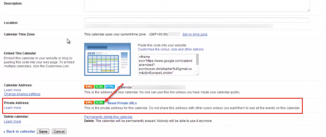Click the blue HTML badge for Calendar Address
Viewport: 326px width, 137px height.
[x=110, y=87]
